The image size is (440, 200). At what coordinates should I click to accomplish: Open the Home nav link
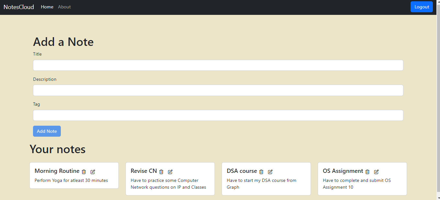click(47, 7)
